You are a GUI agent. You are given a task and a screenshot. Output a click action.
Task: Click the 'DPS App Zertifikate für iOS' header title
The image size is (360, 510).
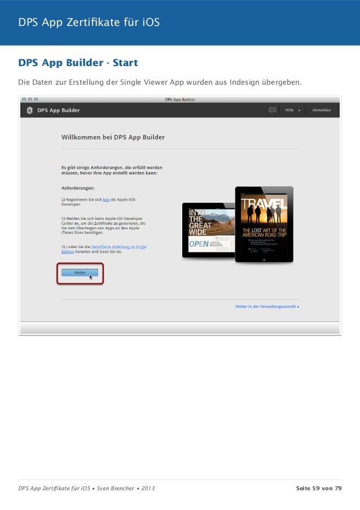point(89,22)
